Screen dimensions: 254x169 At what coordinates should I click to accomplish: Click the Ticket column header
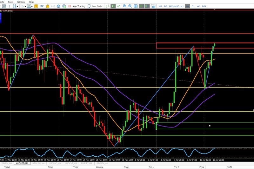coord(7,167)
